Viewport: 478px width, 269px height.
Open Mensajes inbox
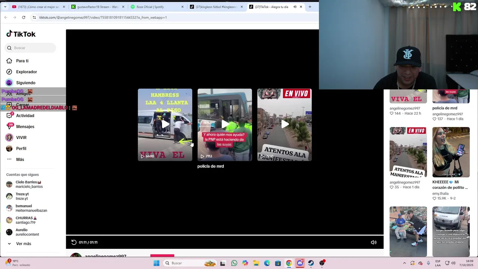[25, 127]
